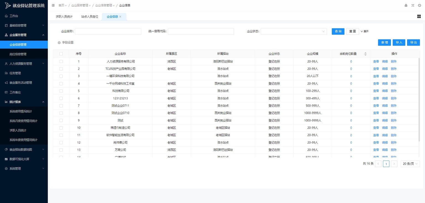The image size is (425, 203).
Task: Open the tab grid layout icon
Action: [419, 17]
